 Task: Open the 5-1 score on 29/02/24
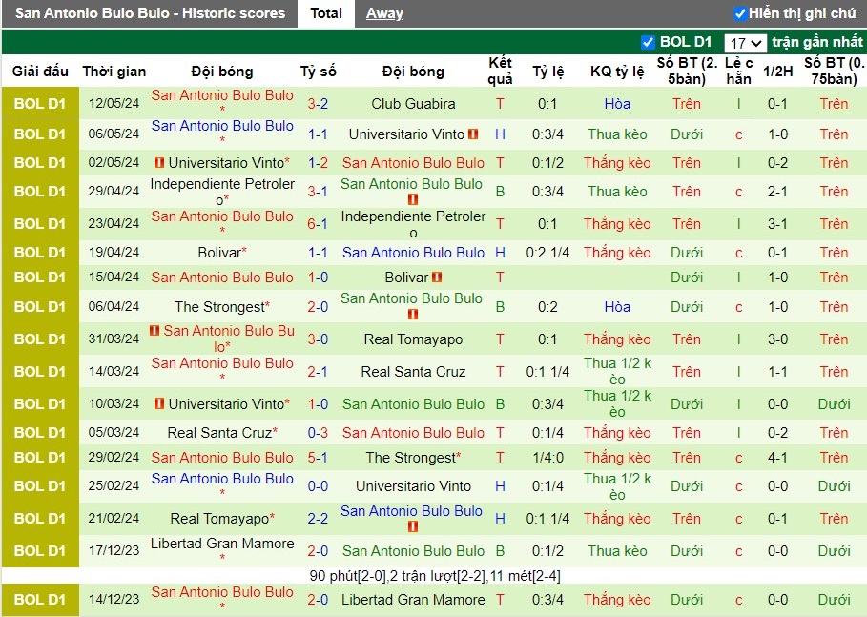tap(318, 458)
